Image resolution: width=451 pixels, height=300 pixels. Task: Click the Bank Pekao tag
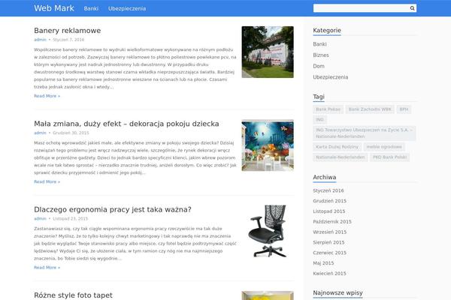(x=328, y=109)
